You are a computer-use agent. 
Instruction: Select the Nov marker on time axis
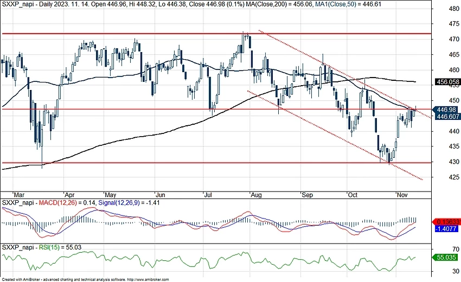pyautogui.click(x=402, y=194)
